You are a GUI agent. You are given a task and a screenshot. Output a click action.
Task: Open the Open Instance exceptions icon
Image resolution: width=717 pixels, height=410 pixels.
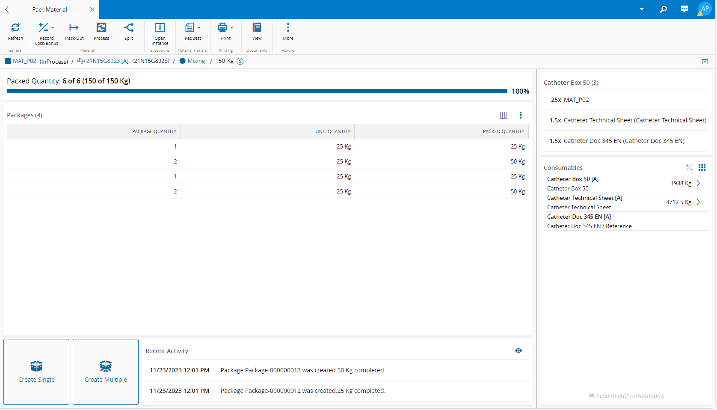(160, 28)
